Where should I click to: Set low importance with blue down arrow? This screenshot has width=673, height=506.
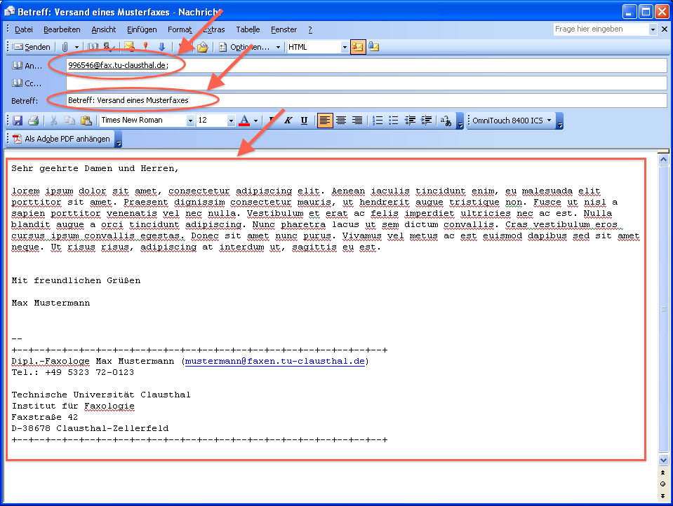(161, 47)
